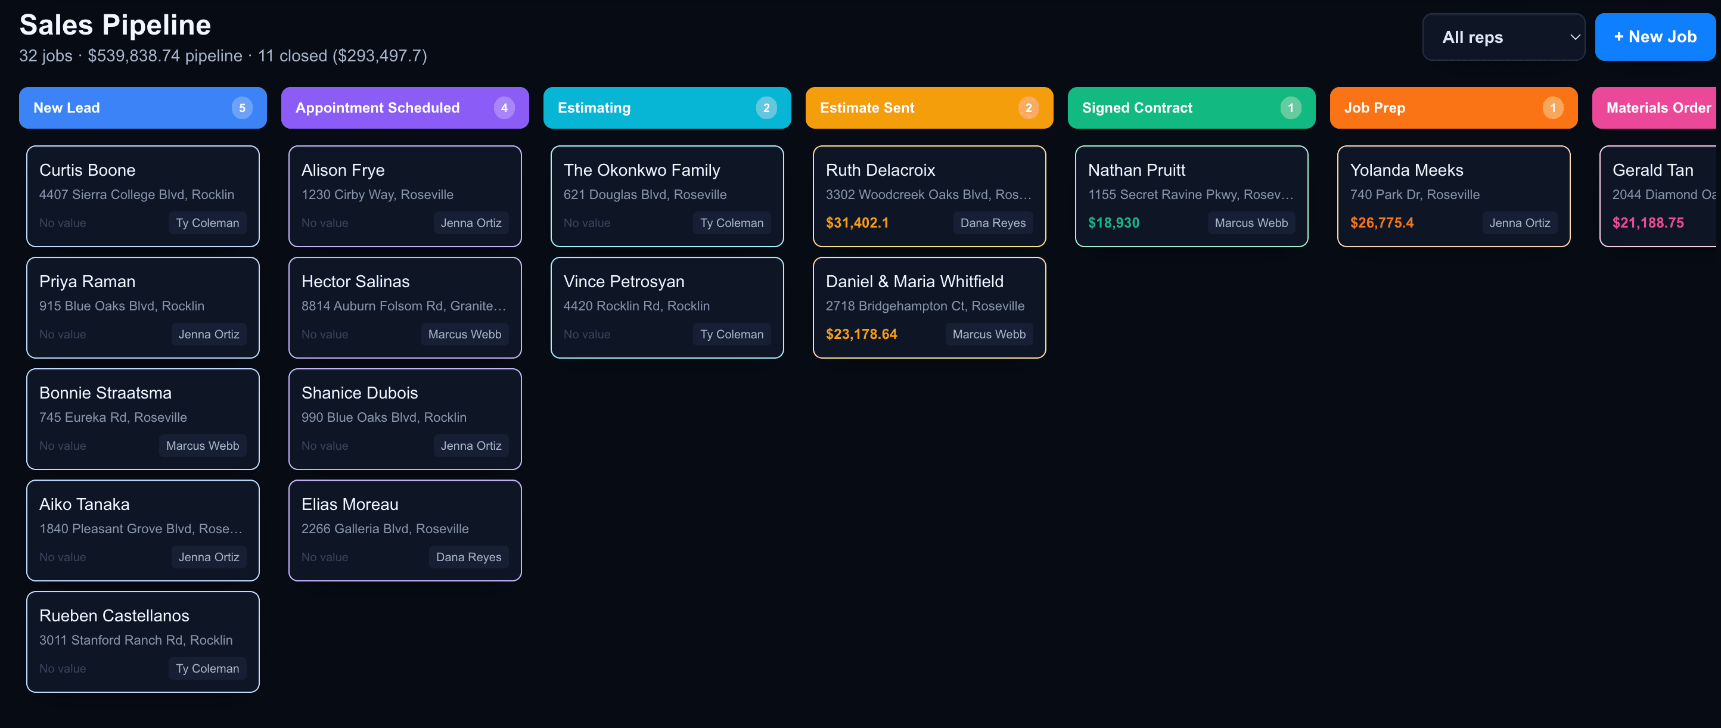
Task: Select the Signed Contract column header
Action: tap(1191, 107)
